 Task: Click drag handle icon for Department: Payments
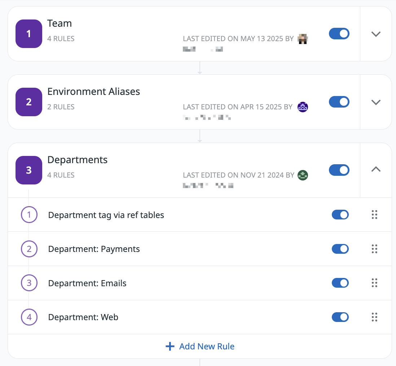[x=374, y=249]
